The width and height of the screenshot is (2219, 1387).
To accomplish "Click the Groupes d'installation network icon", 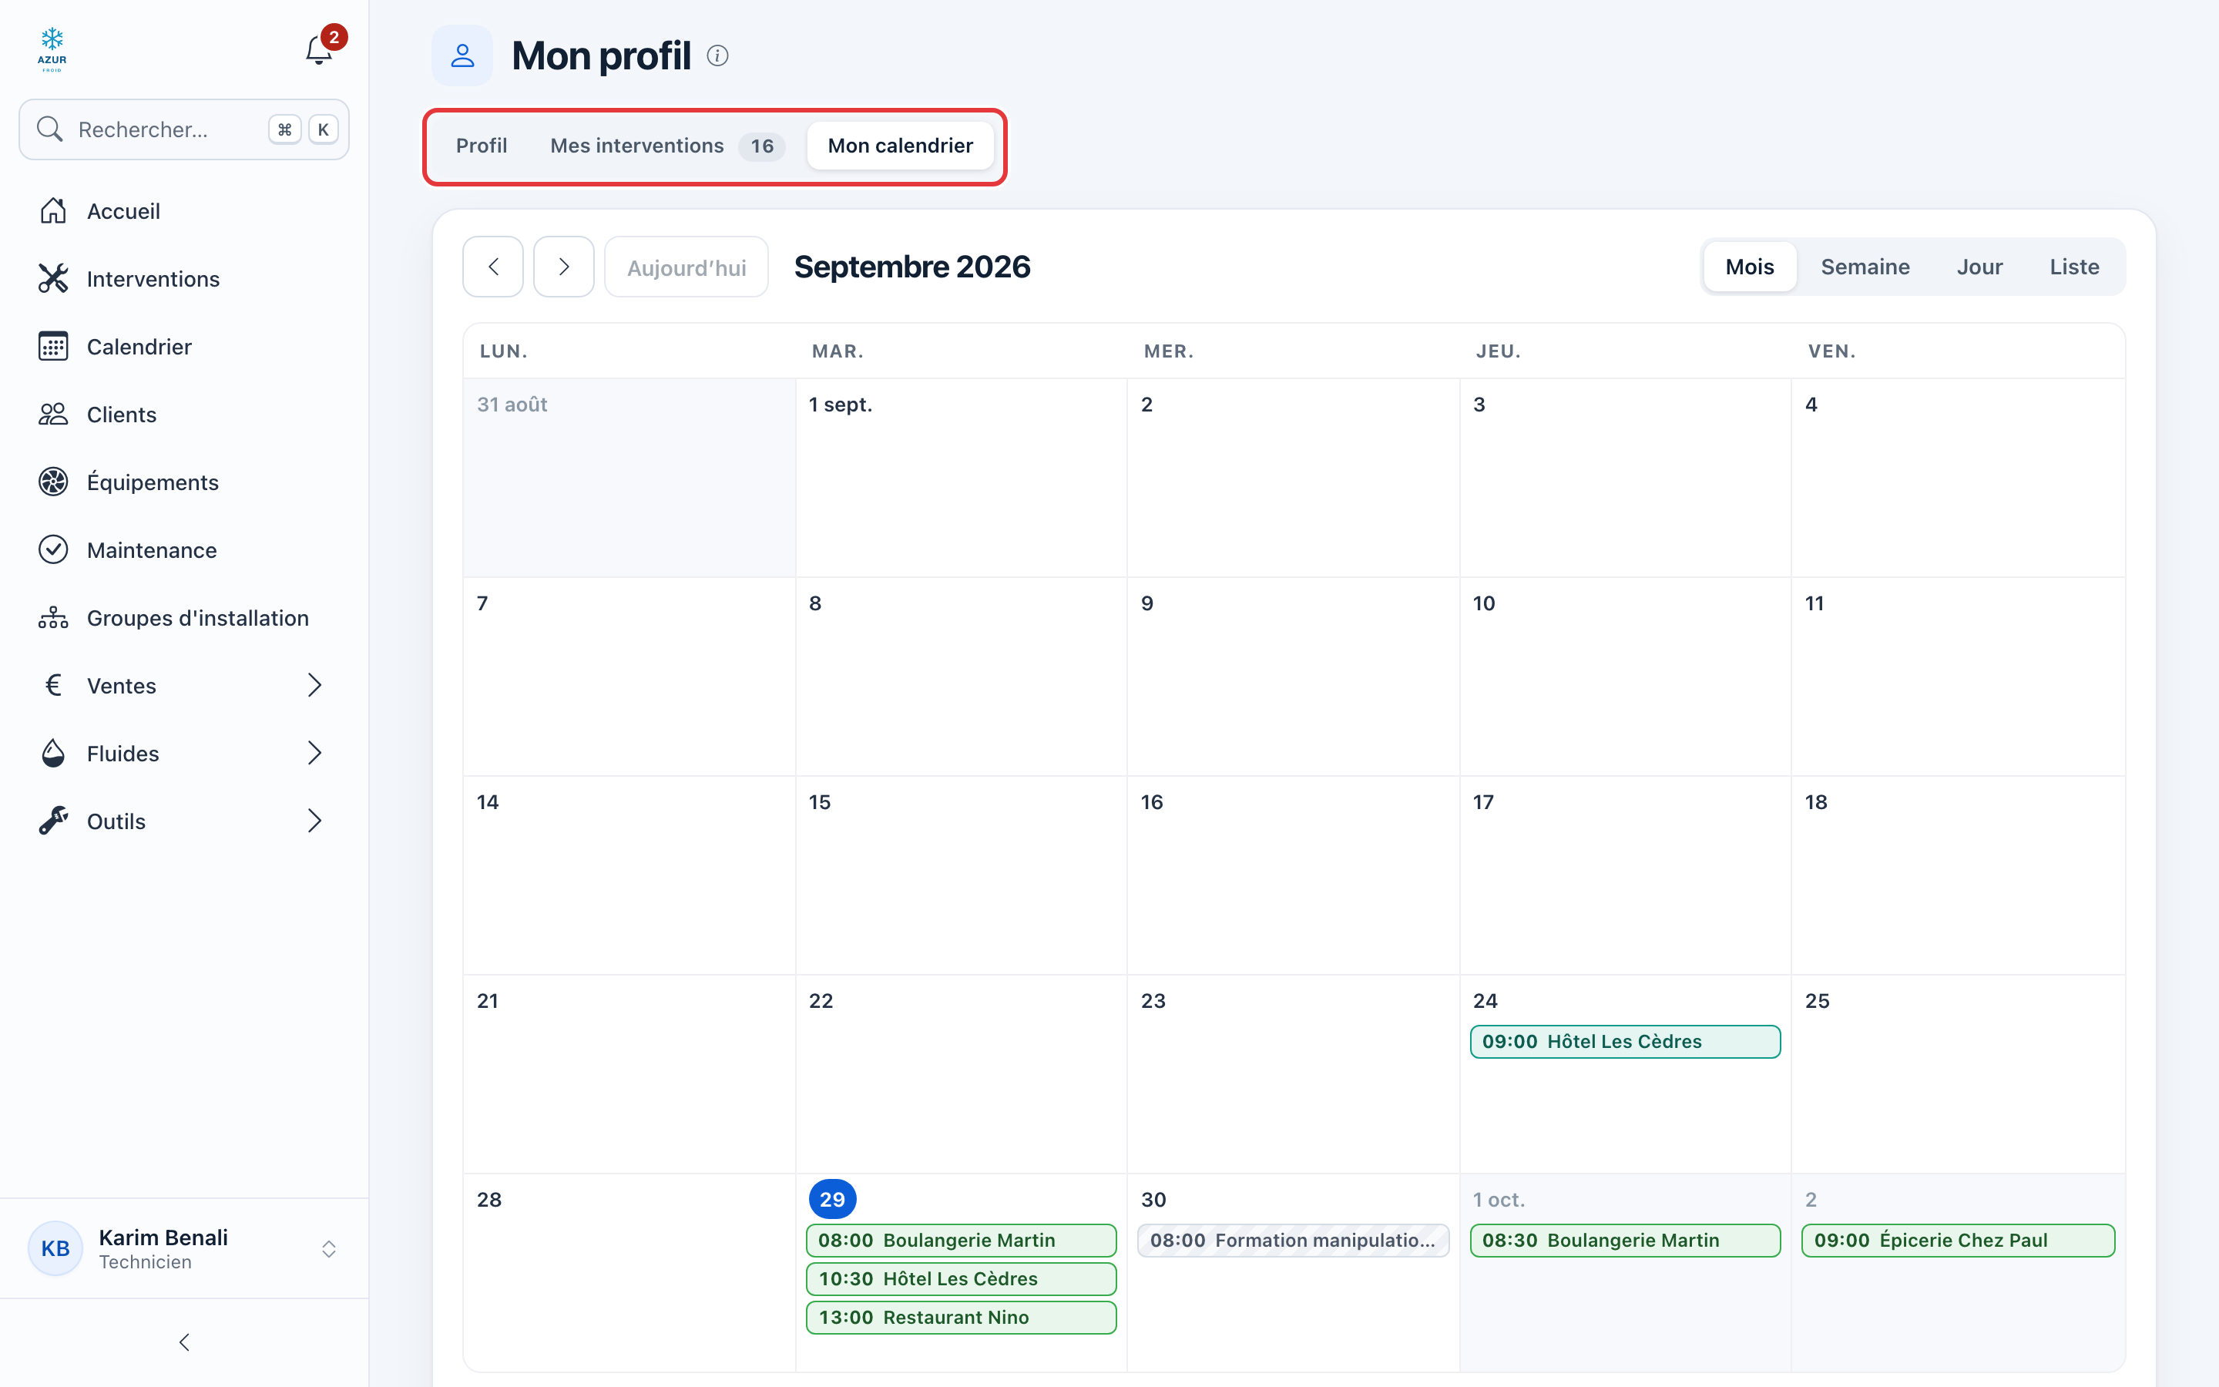I will coord(53,618).
